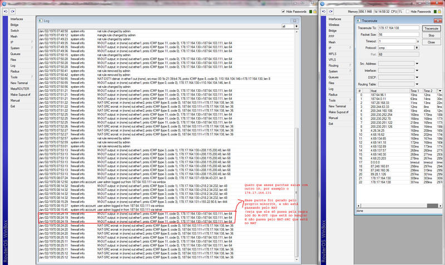Viewport: 445px width, 265px height.
Task: Open Switch in left WinBox sidebar
Action: click(x=15, y=31)
